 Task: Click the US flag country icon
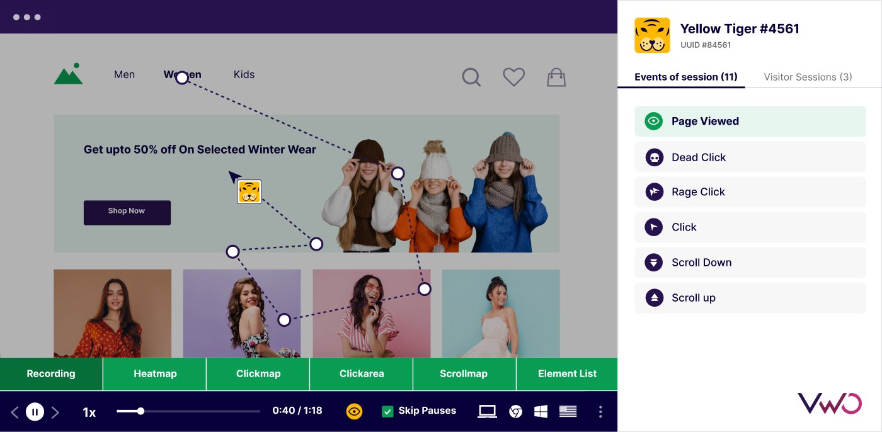(568, 411)
